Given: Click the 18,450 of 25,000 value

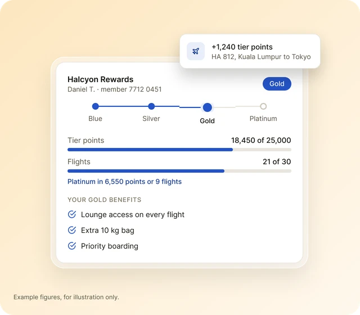Looking at the screenshot, I should pos(261,140).
